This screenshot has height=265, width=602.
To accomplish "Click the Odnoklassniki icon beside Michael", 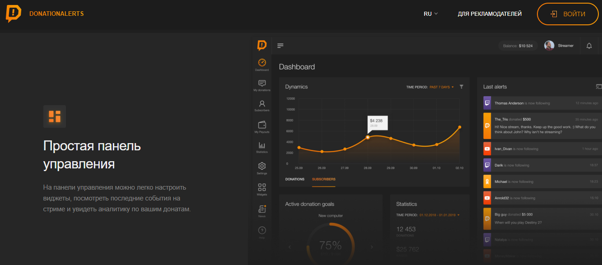I will tap(487, 181).
